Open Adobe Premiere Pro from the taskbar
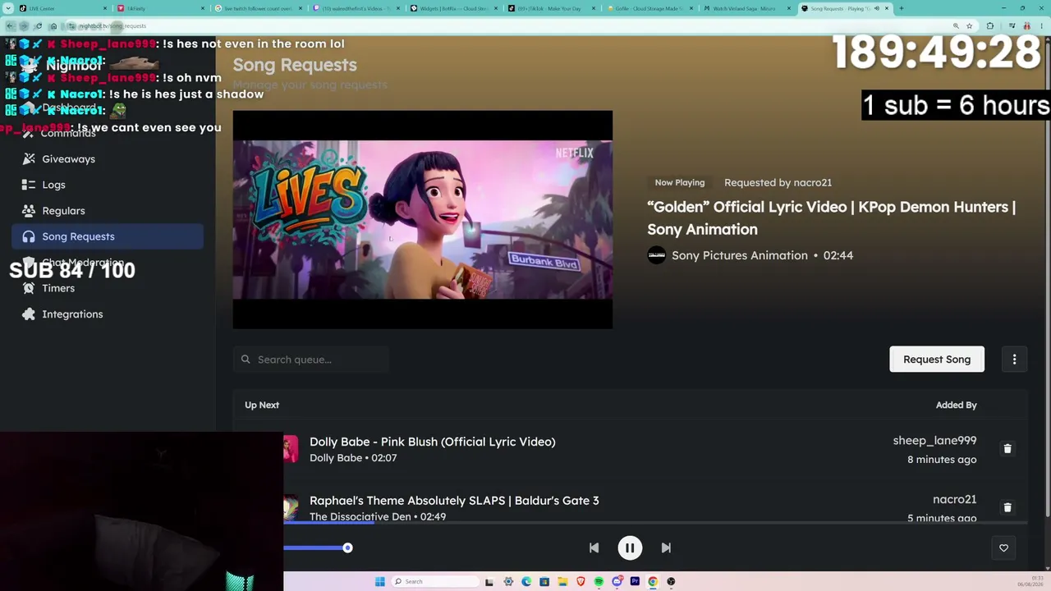The width and height of the screenshot is (1051, 591). pyautogui.click(x=635, y=581)
